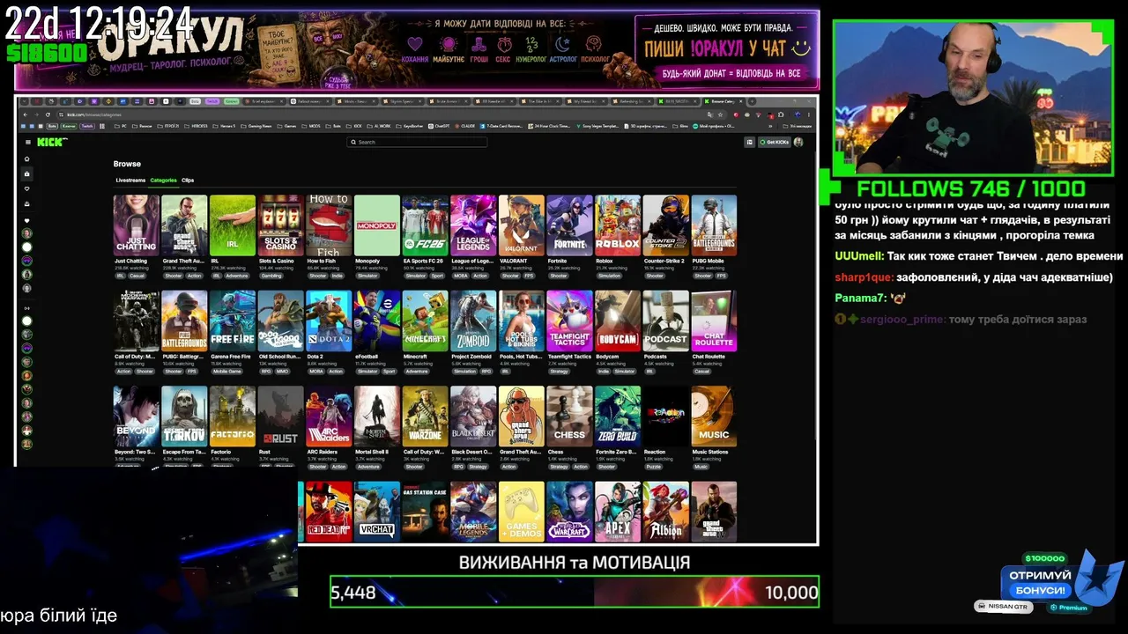Open the Monopoly category thumbnail
This screenshot has height=634, width=1128.
376,225
